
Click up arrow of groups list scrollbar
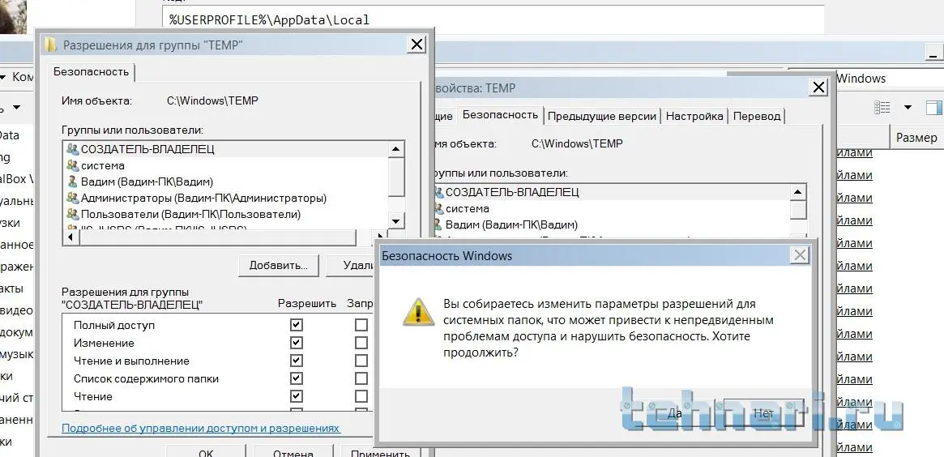click(x=396, y=149)
